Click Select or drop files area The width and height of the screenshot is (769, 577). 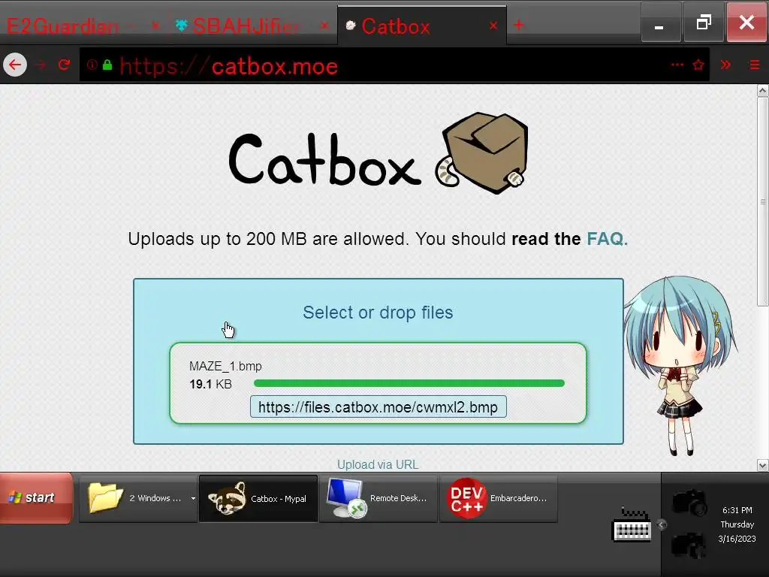pos(378,313)
